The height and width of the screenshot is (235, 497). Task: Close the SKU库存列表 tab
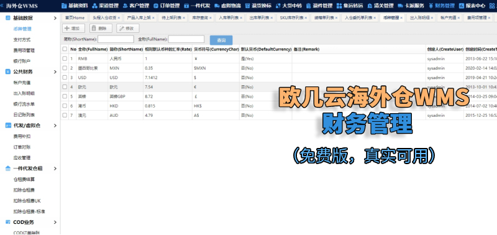pyautogui.click(x=306, y=18)
